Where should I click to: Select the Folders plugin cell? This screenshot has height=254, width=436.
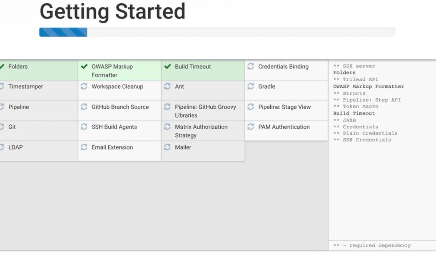tap(39, 70)
